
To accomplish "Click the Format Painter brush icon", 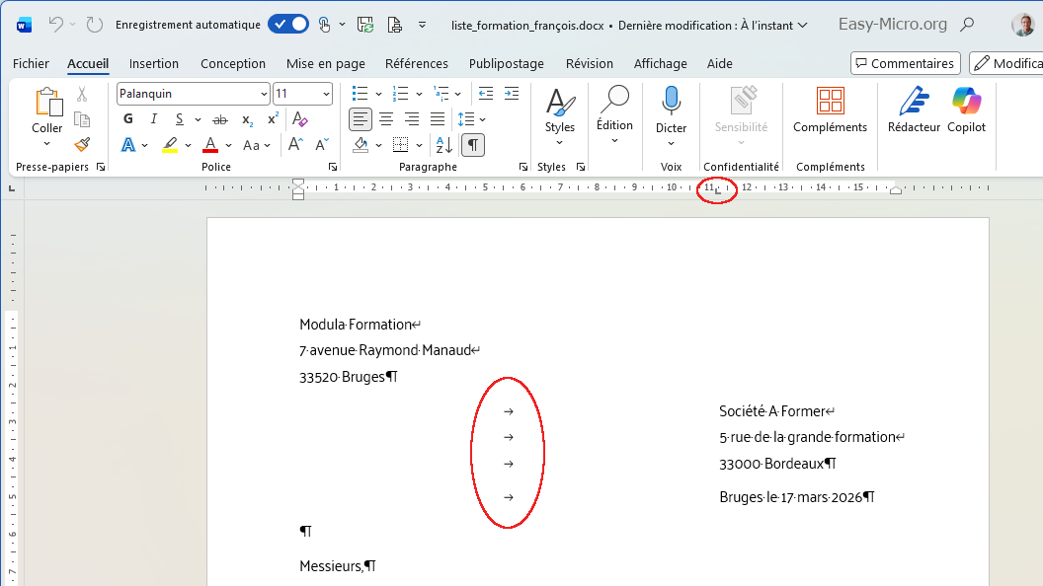I will 82,144.
